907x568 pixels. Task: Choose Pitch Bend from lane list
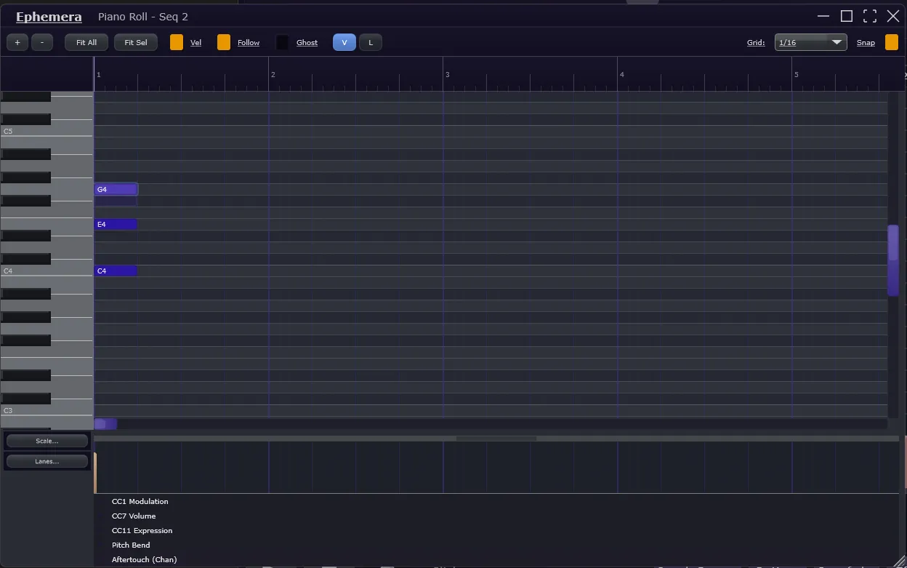131,545
